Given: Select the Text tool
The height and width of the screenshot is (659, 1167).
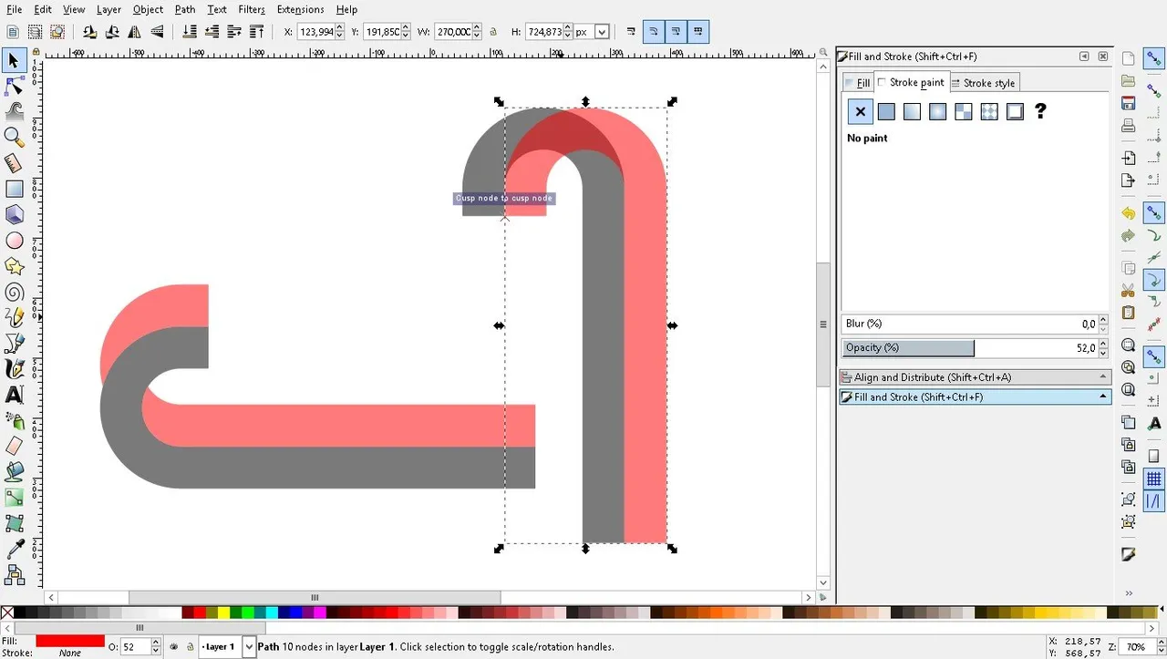Looking at the screenshot, I should pyautogui.click(x=14, y=396).
